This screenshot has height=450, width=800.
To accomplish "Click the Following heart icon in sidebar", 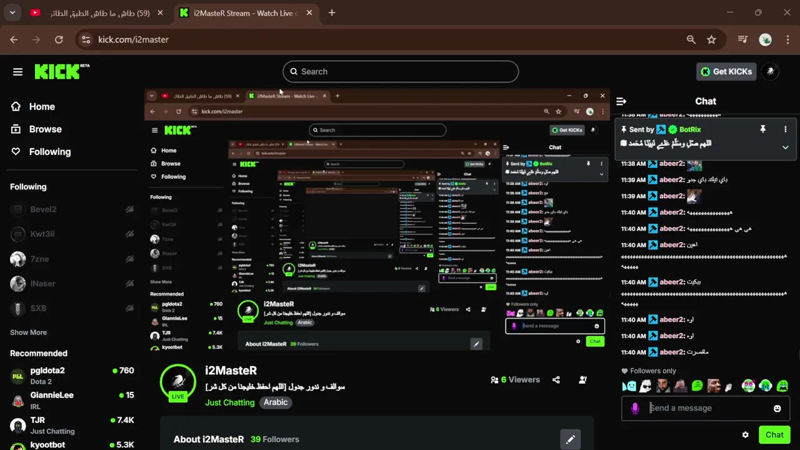I will click(16, 152).
